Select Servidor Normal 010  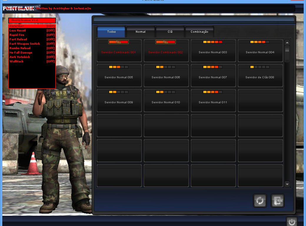tap(166, 101)
